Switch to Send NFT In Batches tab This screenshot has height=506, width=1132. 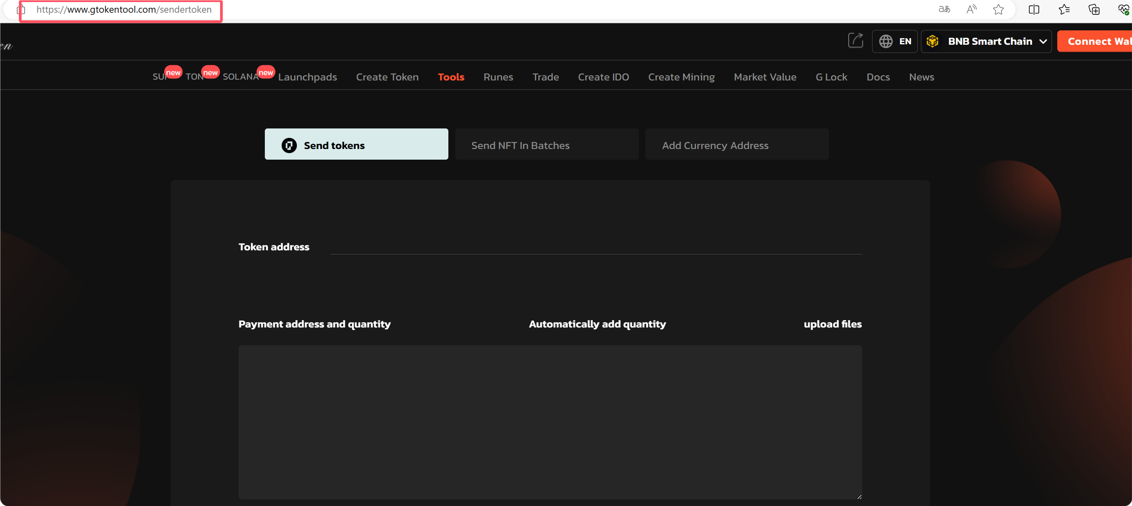click(546, 144)
